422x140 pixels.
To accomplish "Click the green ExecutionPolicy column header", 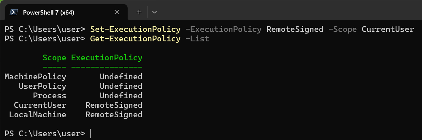I will pos(107,58).
